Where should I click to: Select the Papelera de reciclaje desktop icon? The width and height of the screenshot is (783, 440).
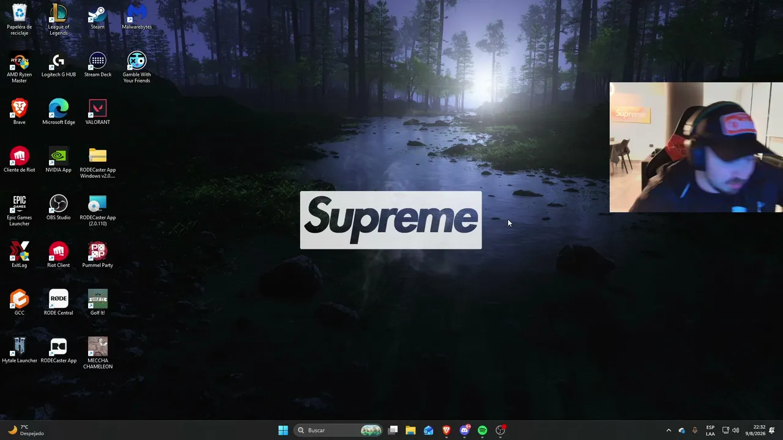(20, 20)
